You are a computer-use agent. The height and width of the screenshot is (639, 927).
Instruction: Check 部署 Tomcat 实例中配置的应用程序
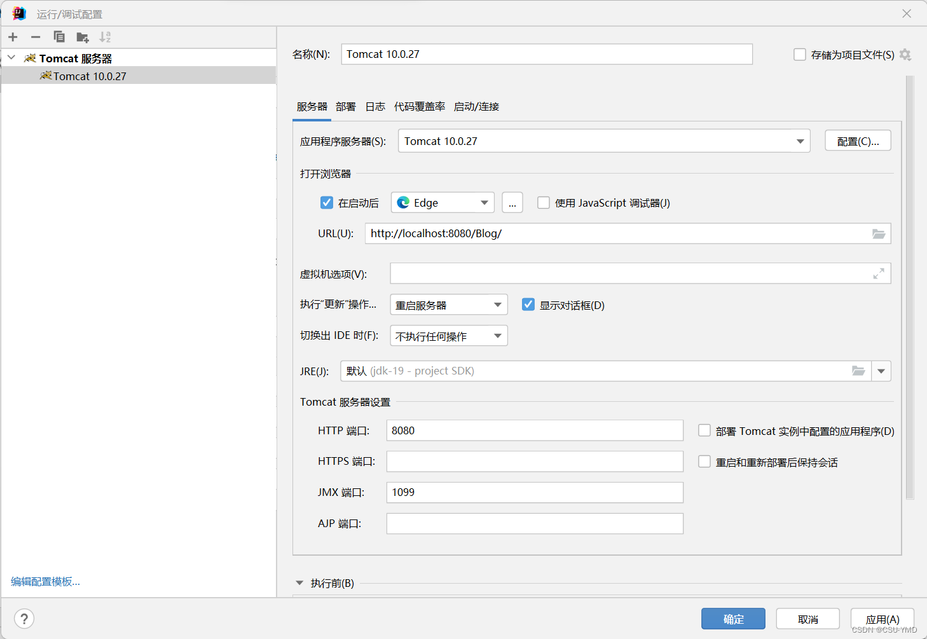[704, 430]
